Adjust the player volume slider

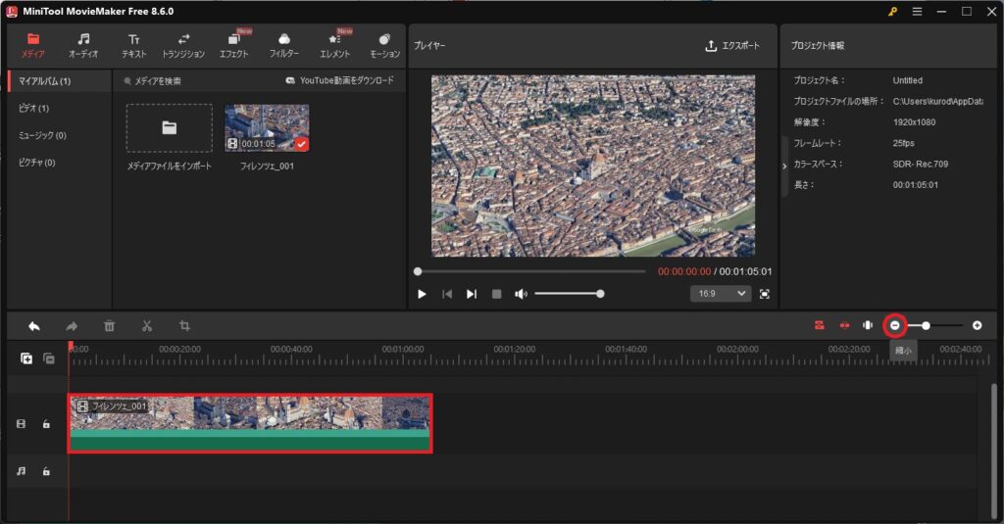pos(569,294)
